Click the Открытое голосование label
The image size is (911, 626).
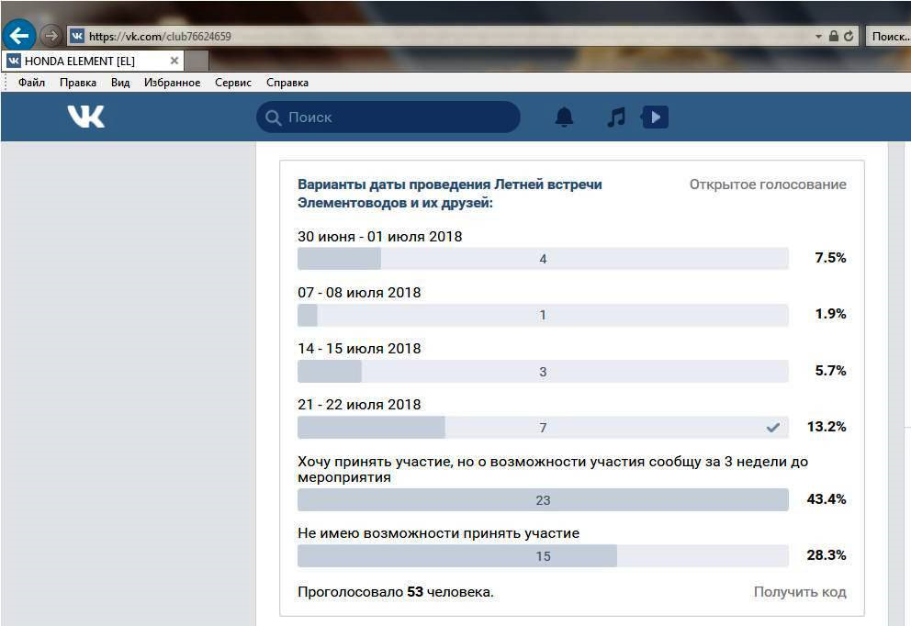pos(768,184)
